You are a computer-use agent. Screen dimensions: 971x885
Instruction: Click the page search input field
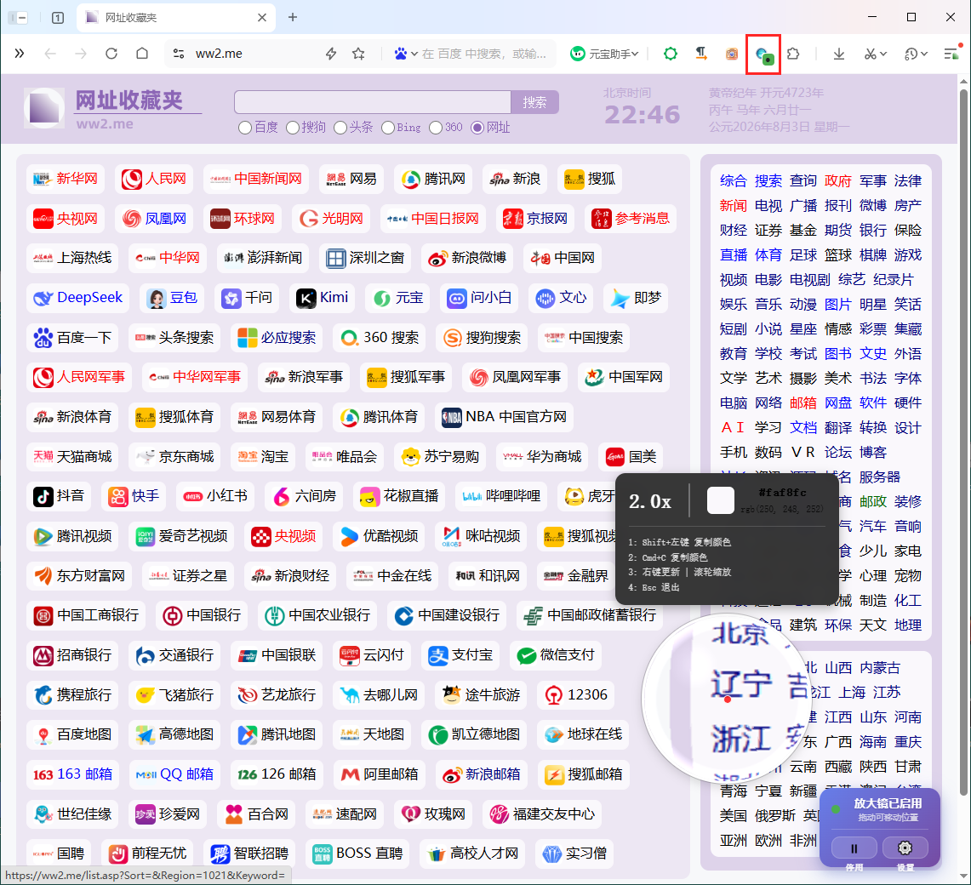click(373, 102)
